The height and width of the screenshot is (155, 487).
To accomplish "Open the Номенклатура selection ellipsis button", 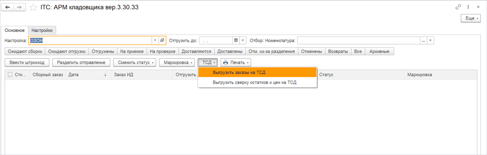I will (424, 40).
